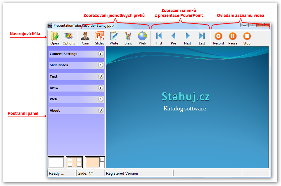Click the Camera Settings panel header label
Screen dimensions: 281x186
[63, 54]
